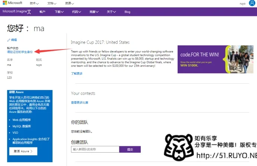
Task: Click the 你的团队 heading
Action: point(79,122)
